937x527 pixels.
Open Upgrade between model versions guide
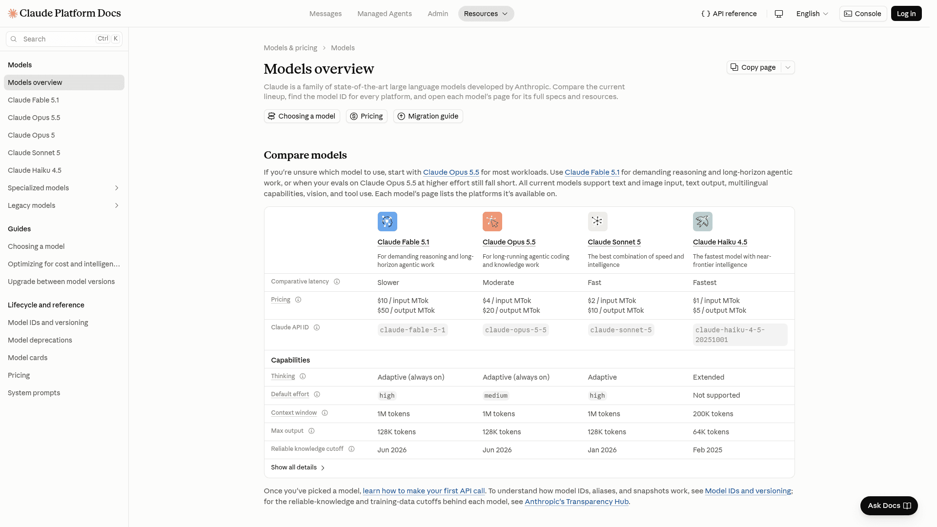pos(64,282)
